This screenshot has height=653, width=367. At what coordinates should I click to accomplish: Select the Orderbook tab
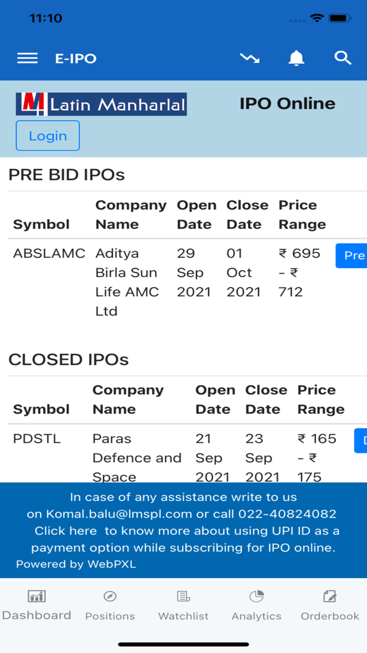(x=330, y=605)
